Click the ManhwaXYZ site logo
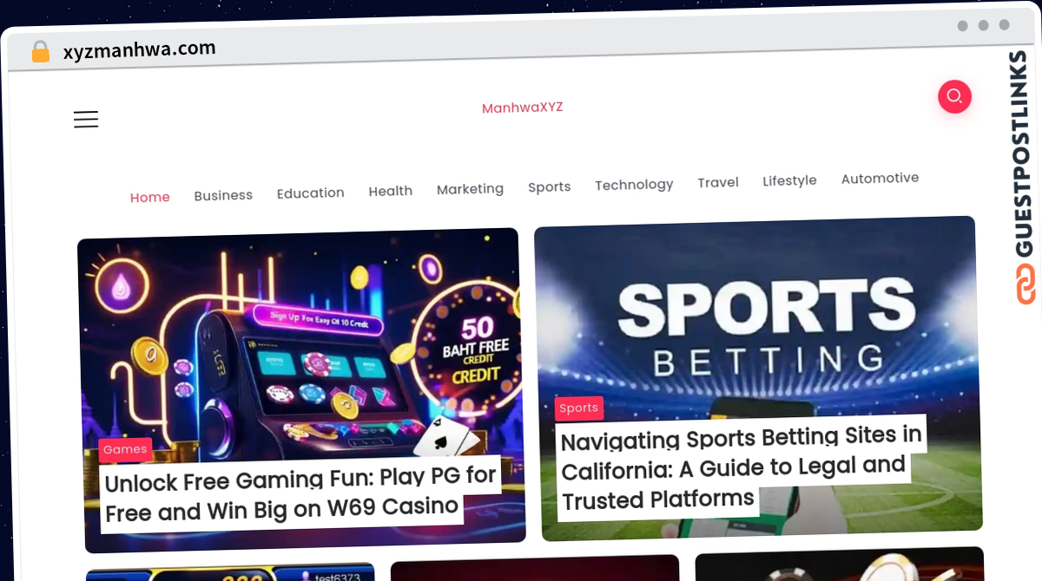Image resolution: width=1042 pixels, height=581 pixels. 523,108
